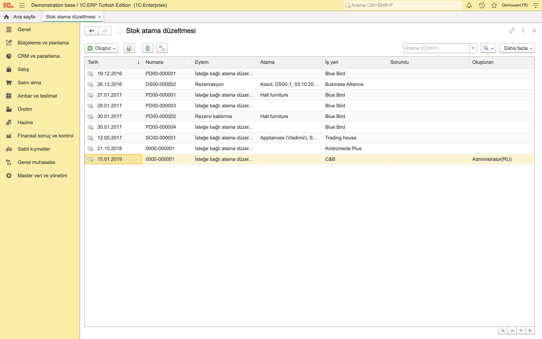The image size is (542, 339).
Task: Expand the Oluştur dropdown
Action: coord(101,48)
